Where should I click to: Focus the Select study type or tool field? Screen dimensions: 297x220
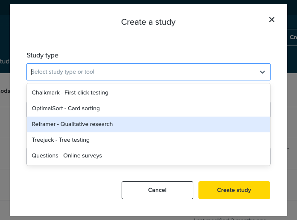148,72
